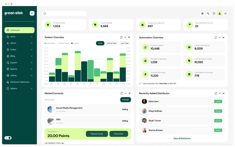Open settings gear icon in top bar
The width and height of the screenshot is (235, 147).
coord(202,13)
